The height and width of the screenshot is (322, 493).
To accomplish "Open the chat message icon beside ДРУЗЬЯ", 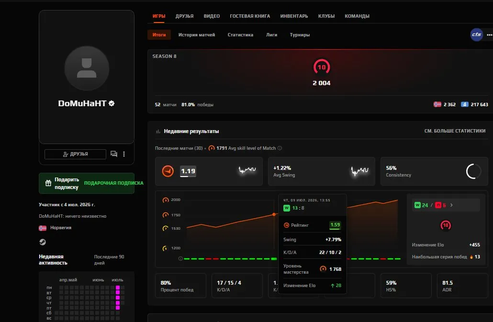I will click(x=114, y=154).
